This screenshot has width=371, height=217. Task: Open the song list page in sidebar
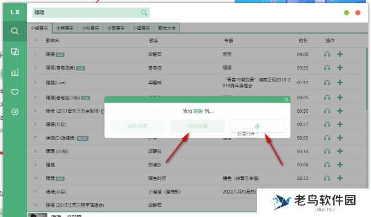coord(15,51)
